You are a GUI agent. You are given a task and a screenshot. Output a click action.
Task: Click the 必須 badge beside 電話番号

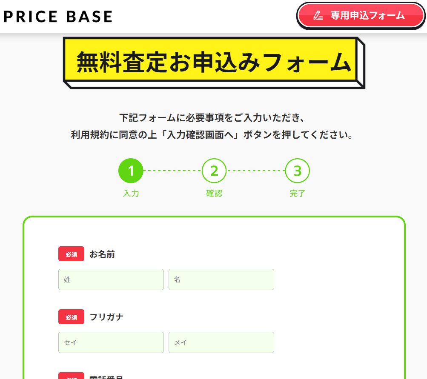(x=72, y=376)
